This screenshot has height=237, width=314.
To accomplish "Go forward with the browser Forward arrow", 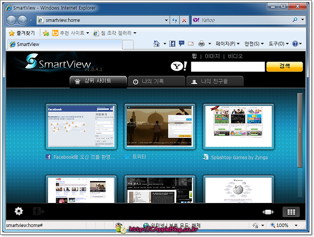I will pyautogui.click(x=22, y=20).
